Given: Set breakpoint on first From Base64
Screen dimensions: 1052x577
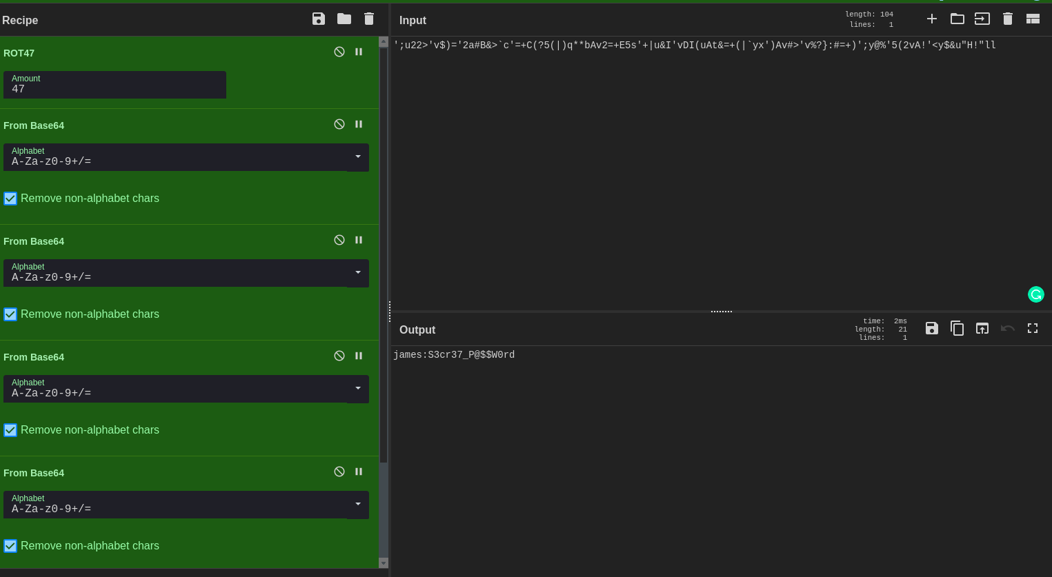Looking at the screenshot, I should click(359, 124).
